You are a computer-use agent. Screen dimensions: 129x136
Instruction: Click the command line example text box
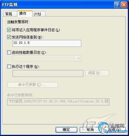58,102
